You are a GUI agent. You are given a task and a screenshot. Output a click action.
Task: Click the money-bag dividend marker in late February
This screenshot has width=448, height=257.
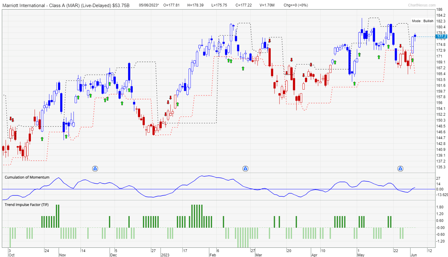(x=245, y=168)
